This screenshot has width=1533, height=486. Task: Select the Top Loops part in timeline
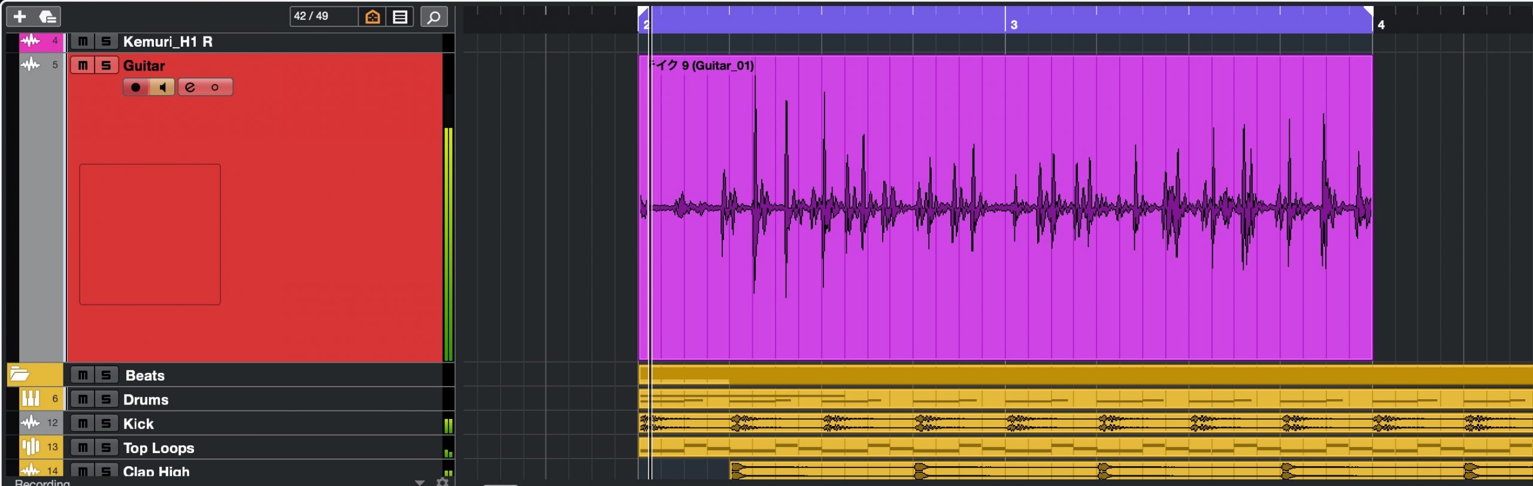coord(1086,447)
